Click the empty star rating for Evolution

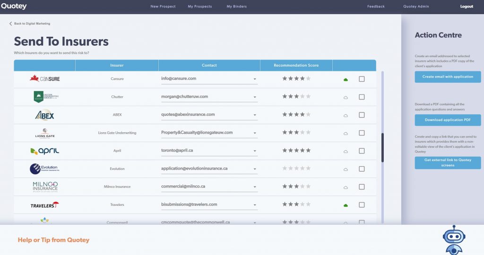coord(296,168)
